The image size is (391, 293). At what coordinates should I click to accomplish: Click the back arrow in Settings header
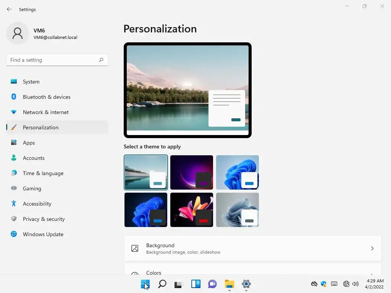pyautogui.click(x=9, y=10)
